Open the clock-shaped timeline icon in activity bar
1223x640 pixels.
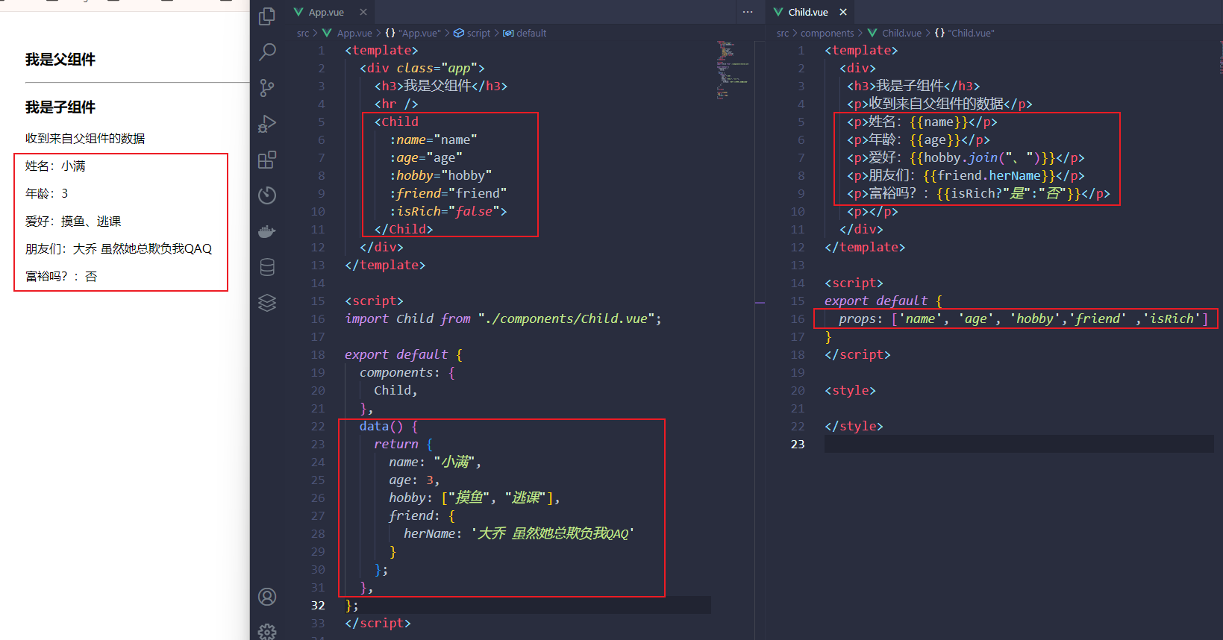[267, 195]
